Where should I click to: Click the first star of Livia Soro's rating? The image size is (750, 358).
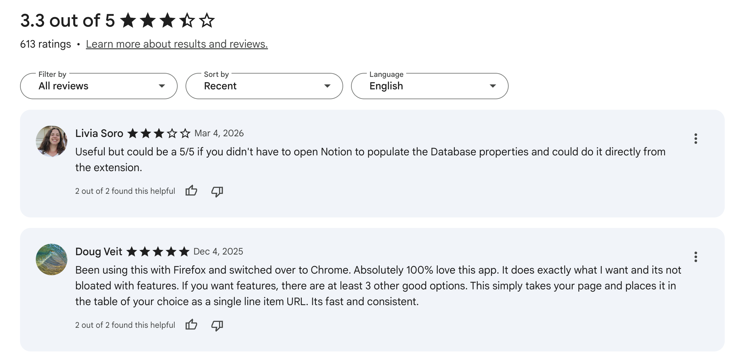[133, 133]
